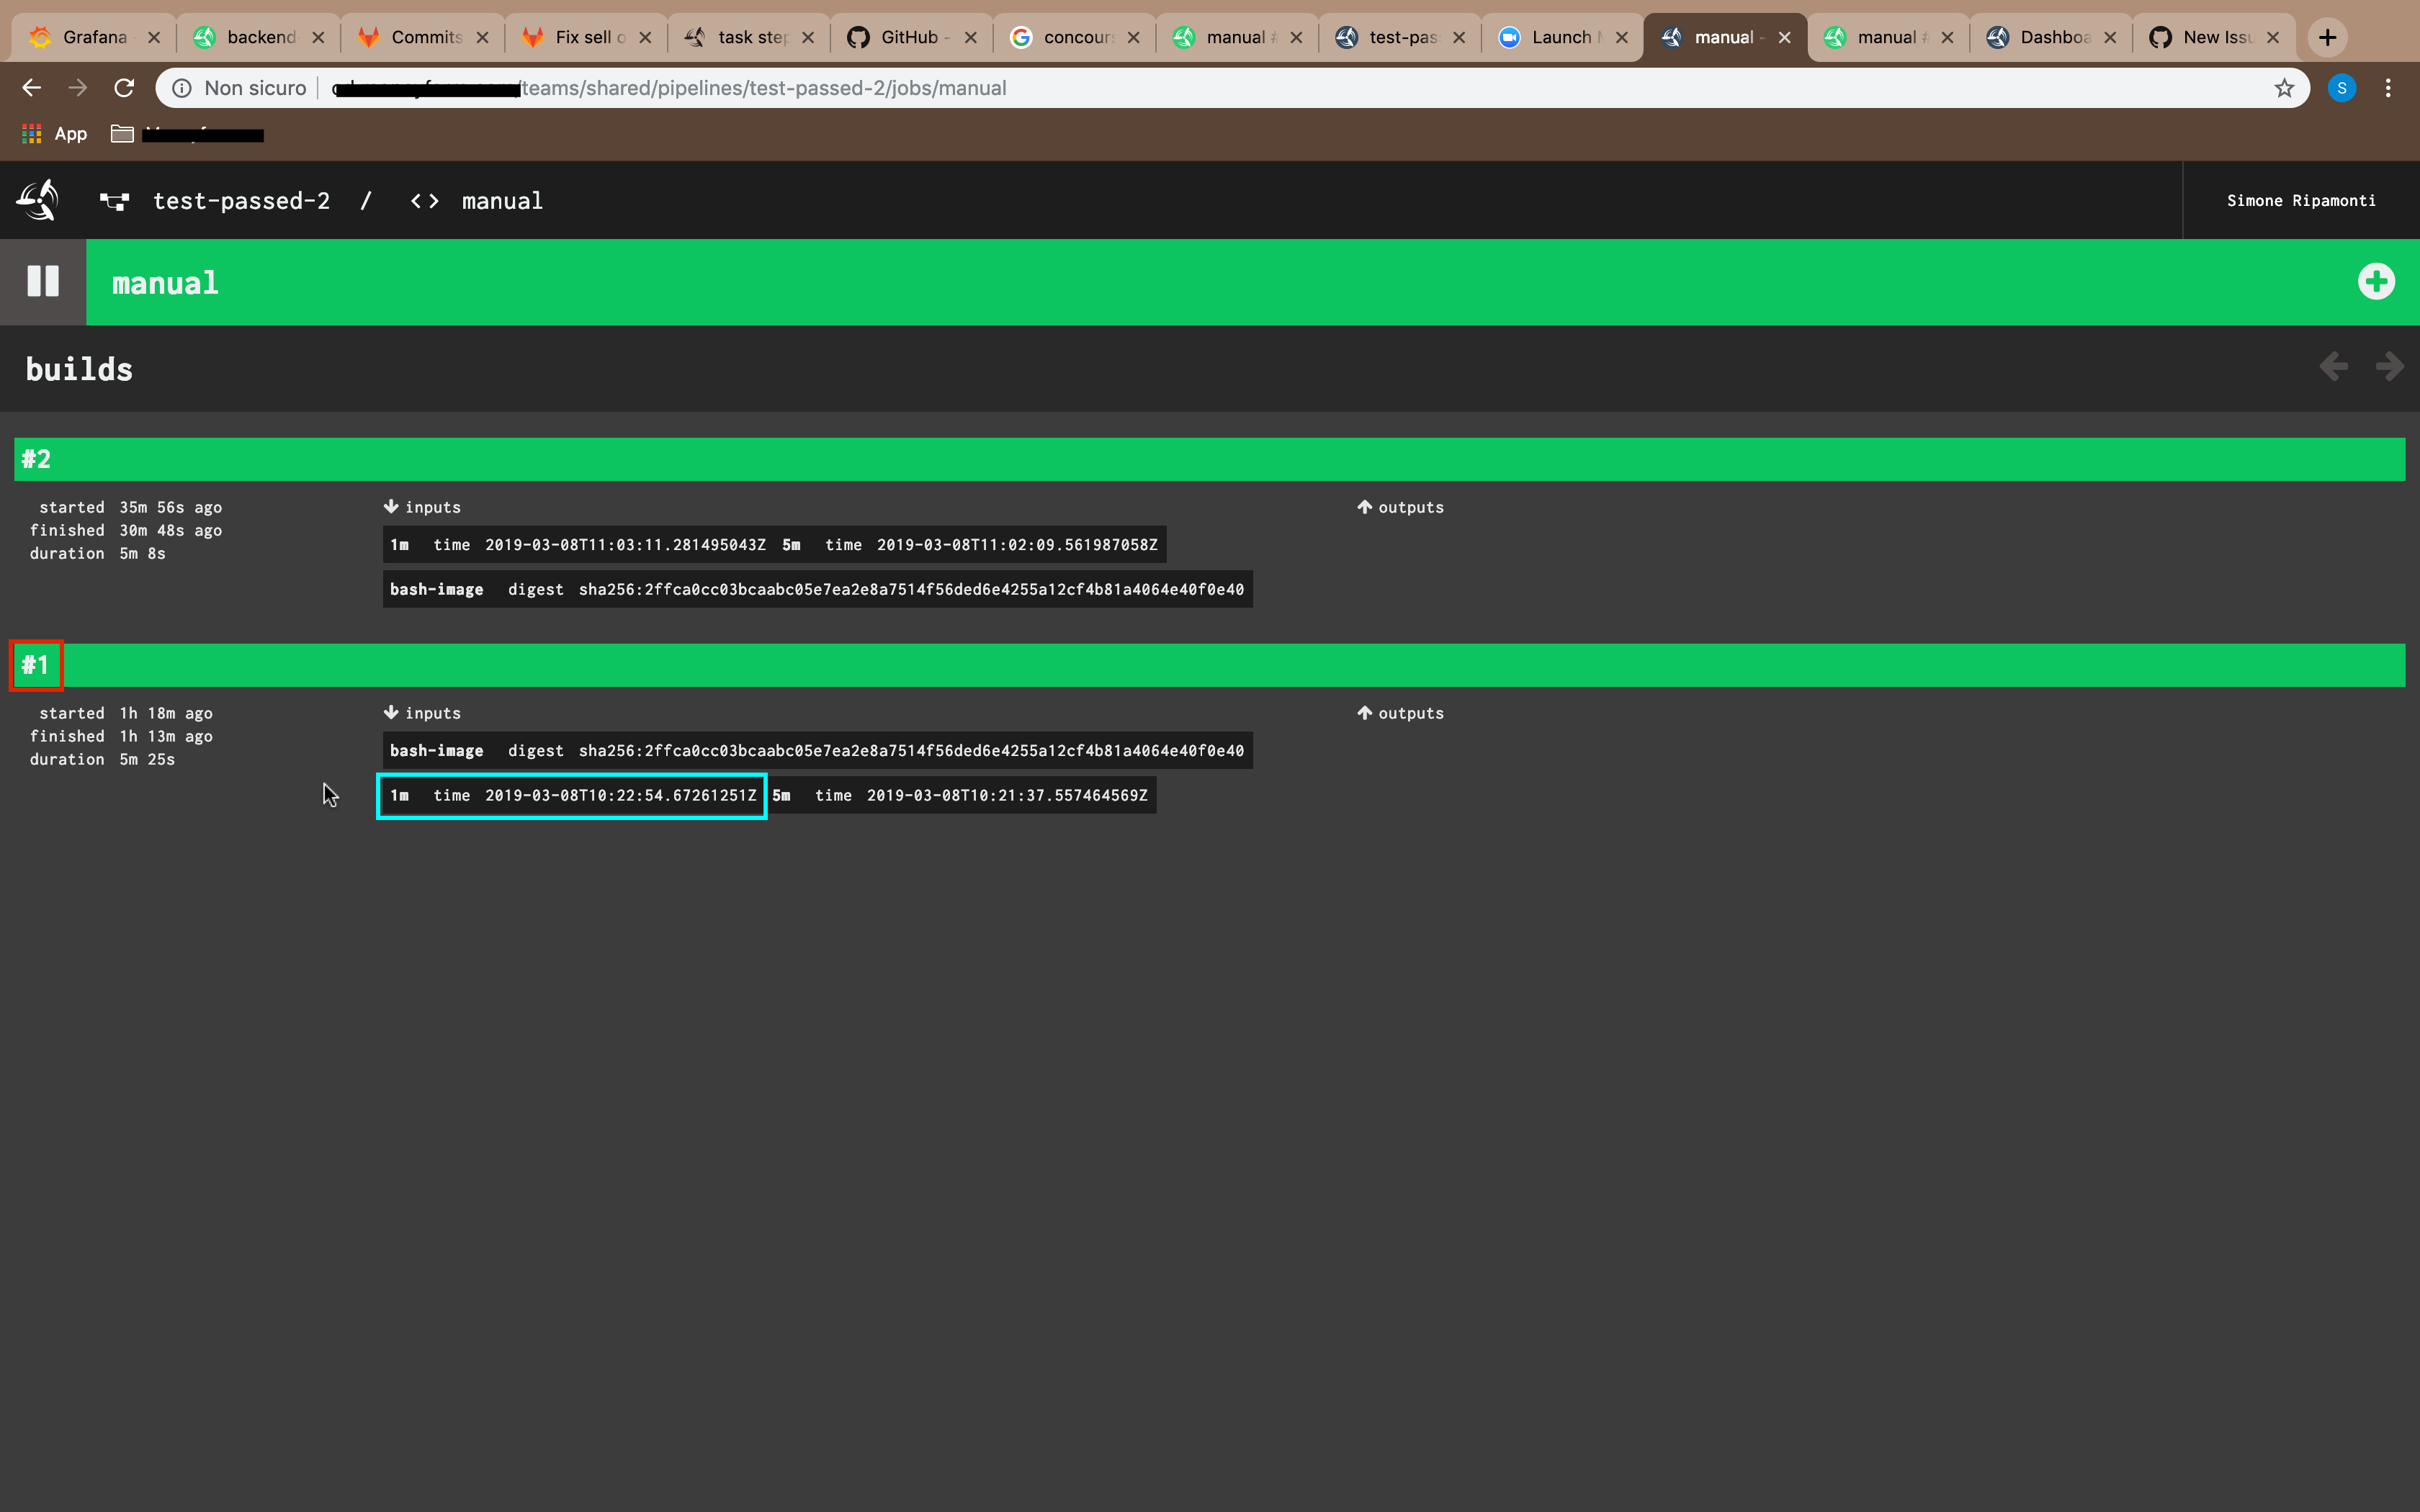Bookmark this page with star icon
Image resolution: width=2420 pixels, height=1512 pixels.
2284,88
